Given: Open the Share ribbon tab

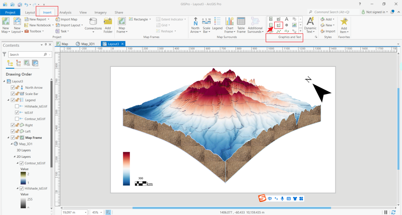Looking at the screenshot, I should (119, 12).
